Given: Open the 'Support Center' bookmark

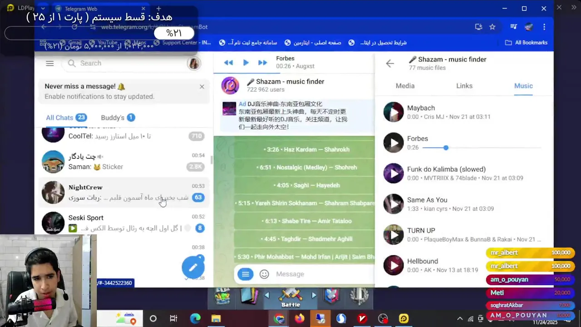Looking at the screenshot, I should pyautogui.click(x=183, y=43).
